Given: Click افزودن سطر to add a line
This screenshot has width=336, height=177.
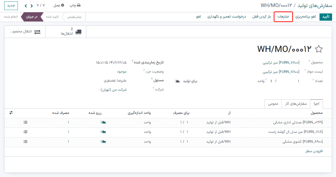Looking at the screenshot, I should pyautogui.click(x=314, y=151).
